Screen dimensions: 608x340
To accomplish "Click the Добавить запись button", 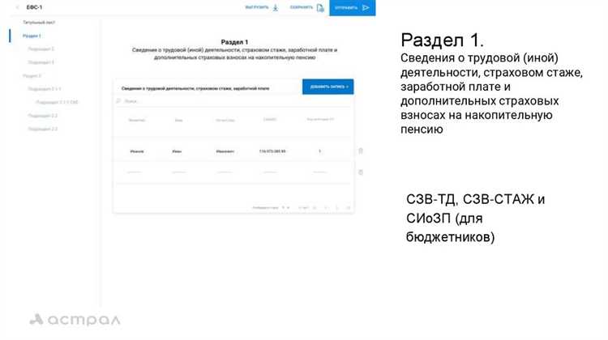I will 328,87.
